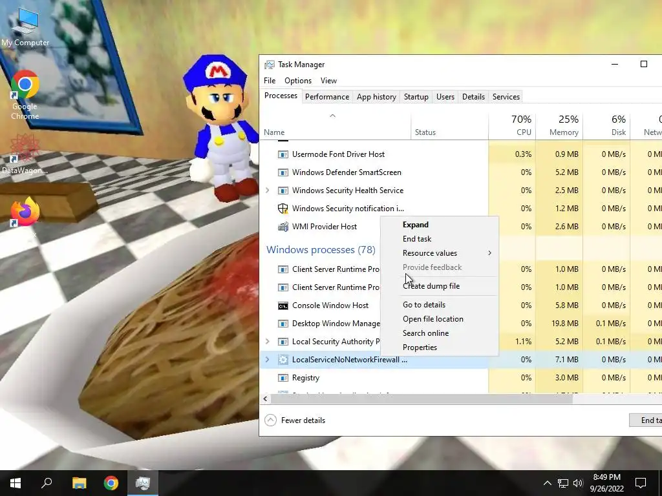This screenshot has width=662, height=496.
Task: Open the Options menu
Action: [298, 81]
